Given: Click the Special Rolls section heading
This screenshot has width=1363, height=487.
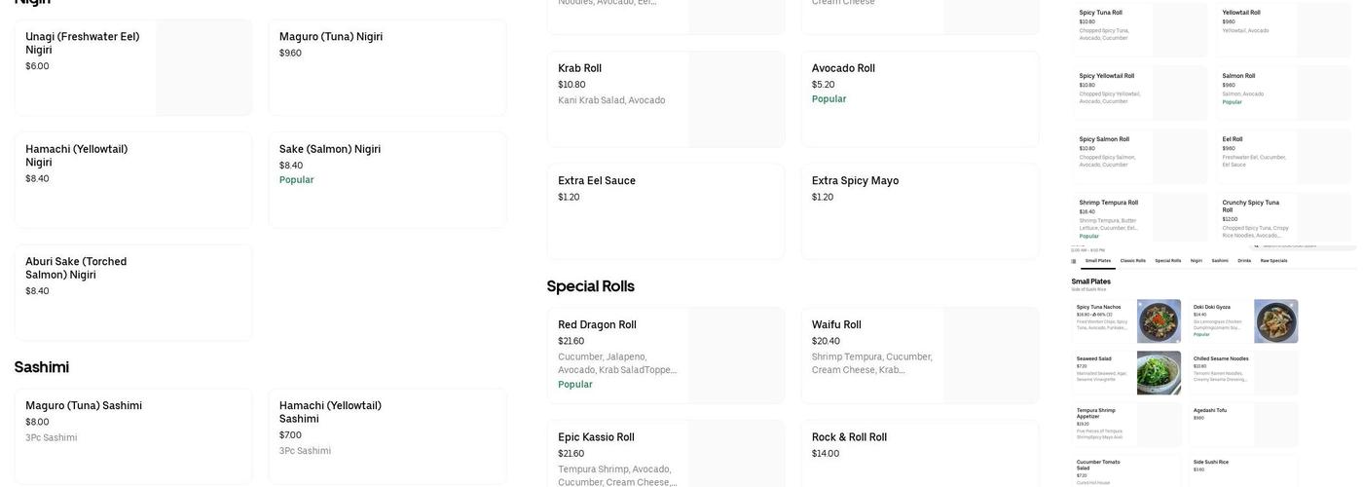Looking at the screenshot, I should click(x=590, y=286).
